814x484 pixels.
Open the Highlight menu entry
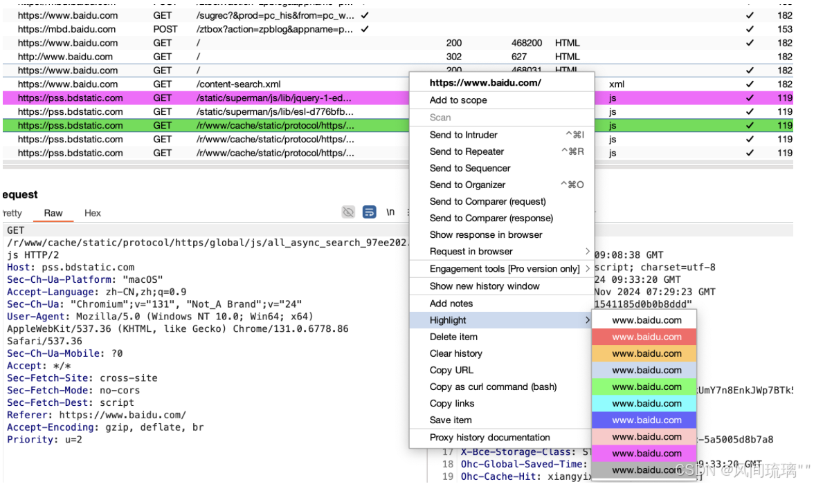[502, 320]
